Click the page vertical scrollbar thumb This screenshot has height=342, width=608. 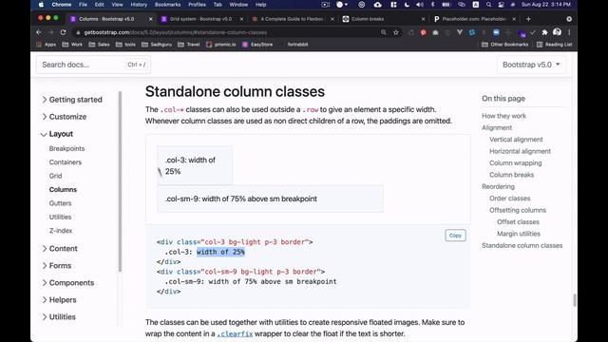click(x=574, y=300)
